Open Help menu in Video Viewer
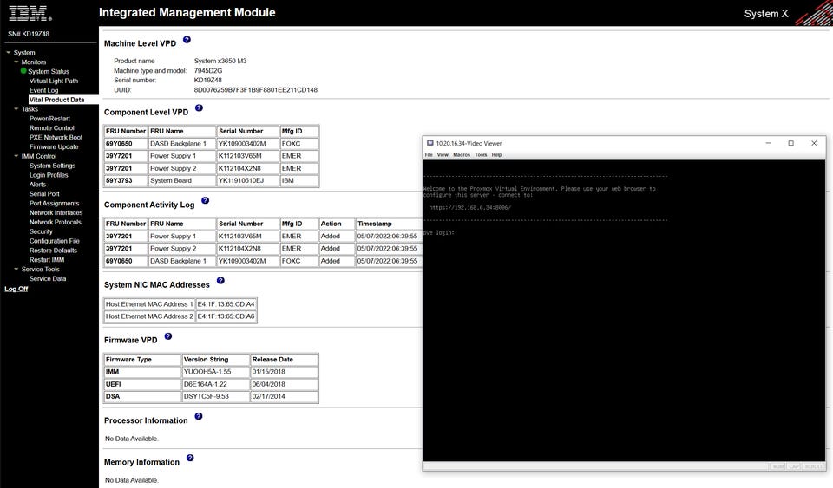 (496, 155)
